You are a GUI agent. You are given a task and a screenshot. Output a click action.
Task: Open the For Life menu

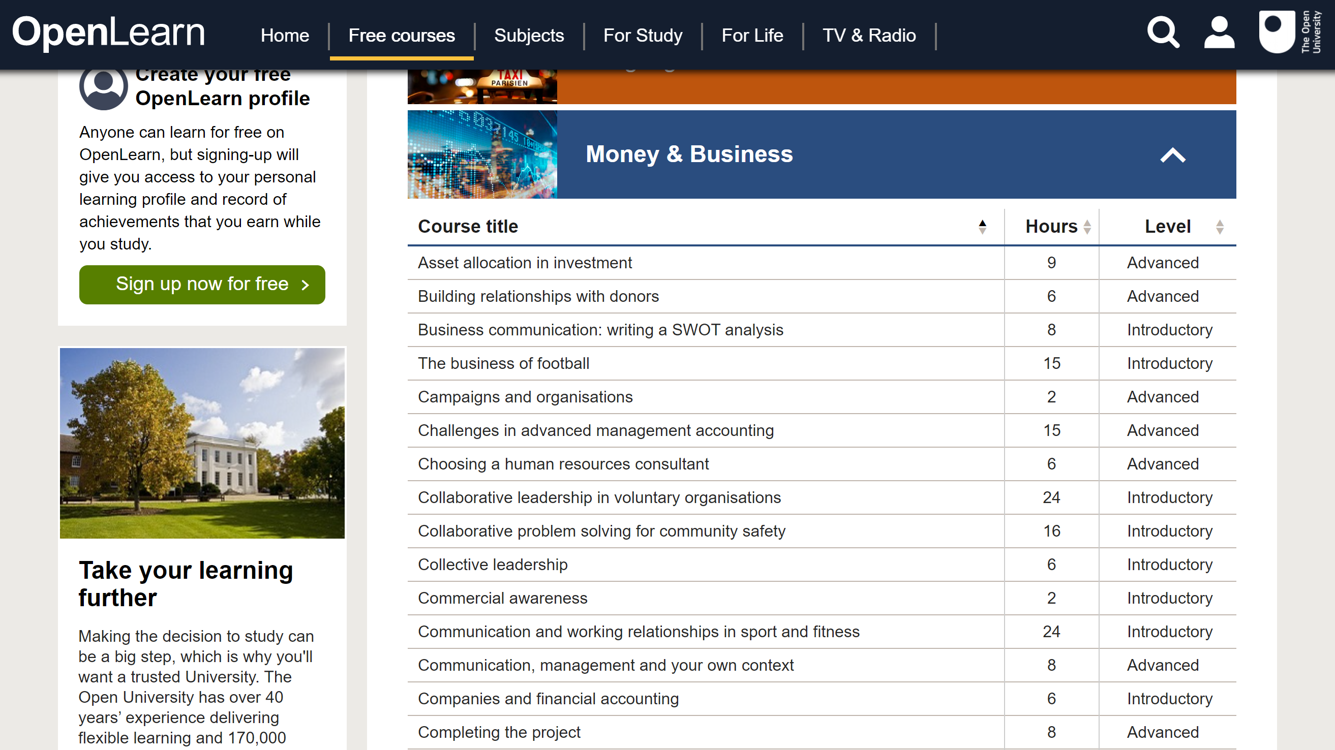coord(752,36)
